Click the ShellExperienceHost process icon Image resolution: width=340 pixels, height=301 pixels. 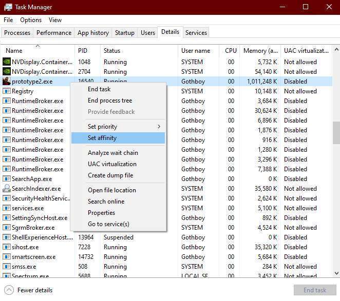pyautogui.click(x=7, y=237)
